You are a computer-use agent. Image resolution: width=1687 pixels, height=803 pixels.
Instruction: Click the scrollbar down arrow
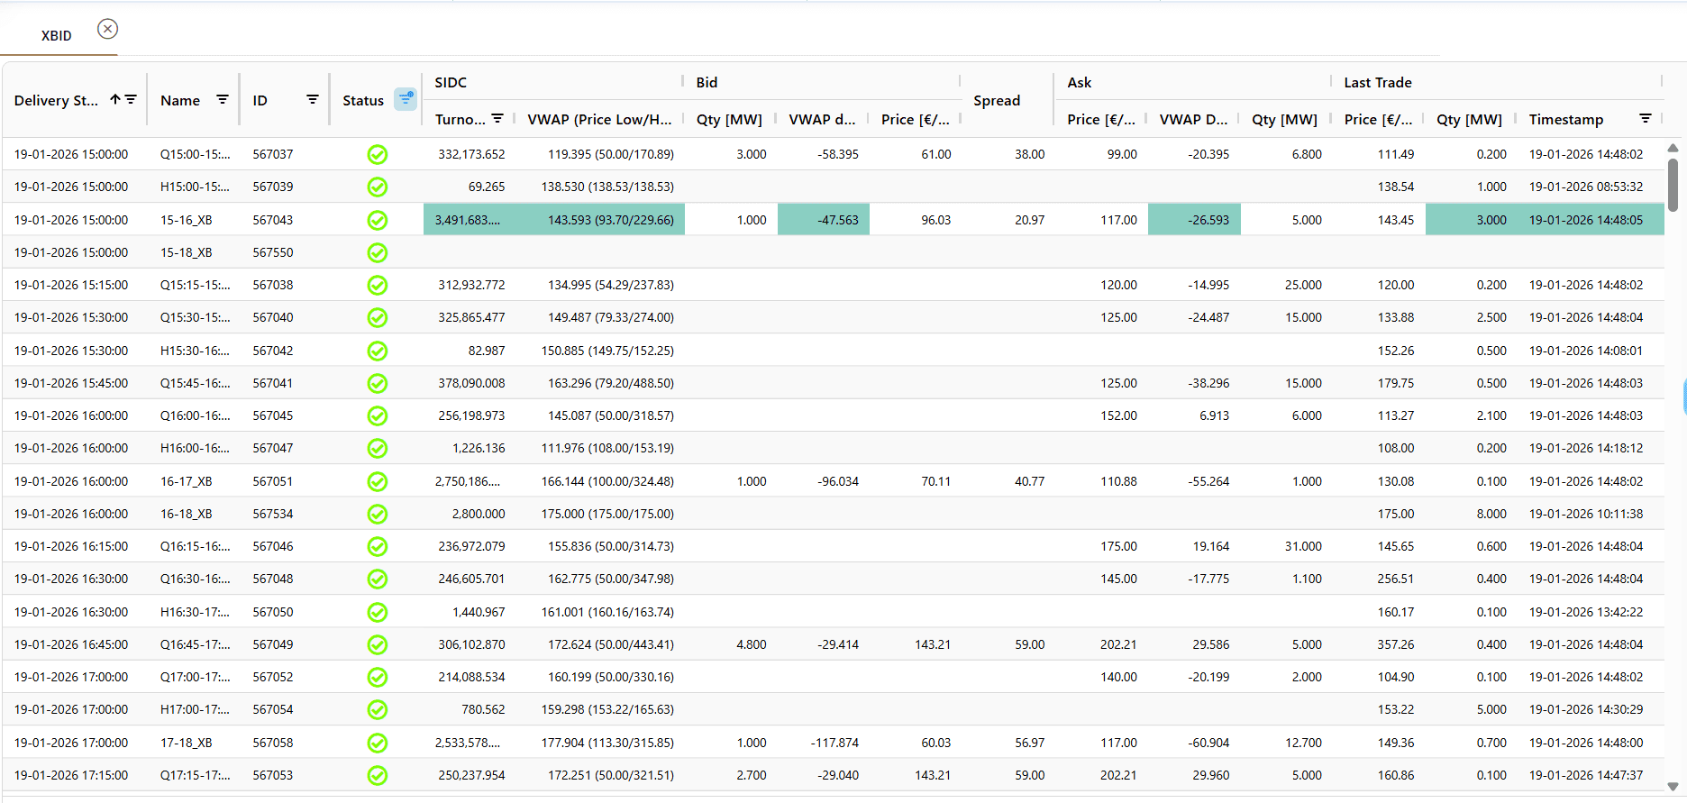(x=1673, y=786)
